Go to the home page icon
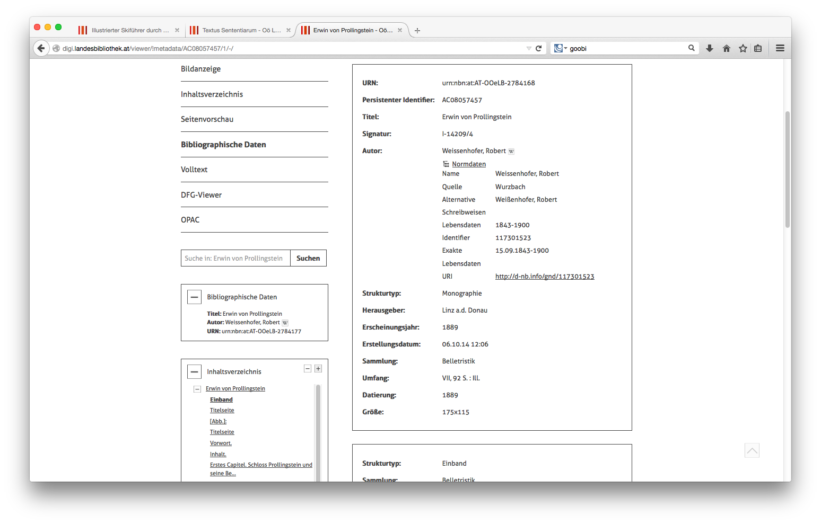The width and height of the screenshot is (821, 524). point(727,48)
